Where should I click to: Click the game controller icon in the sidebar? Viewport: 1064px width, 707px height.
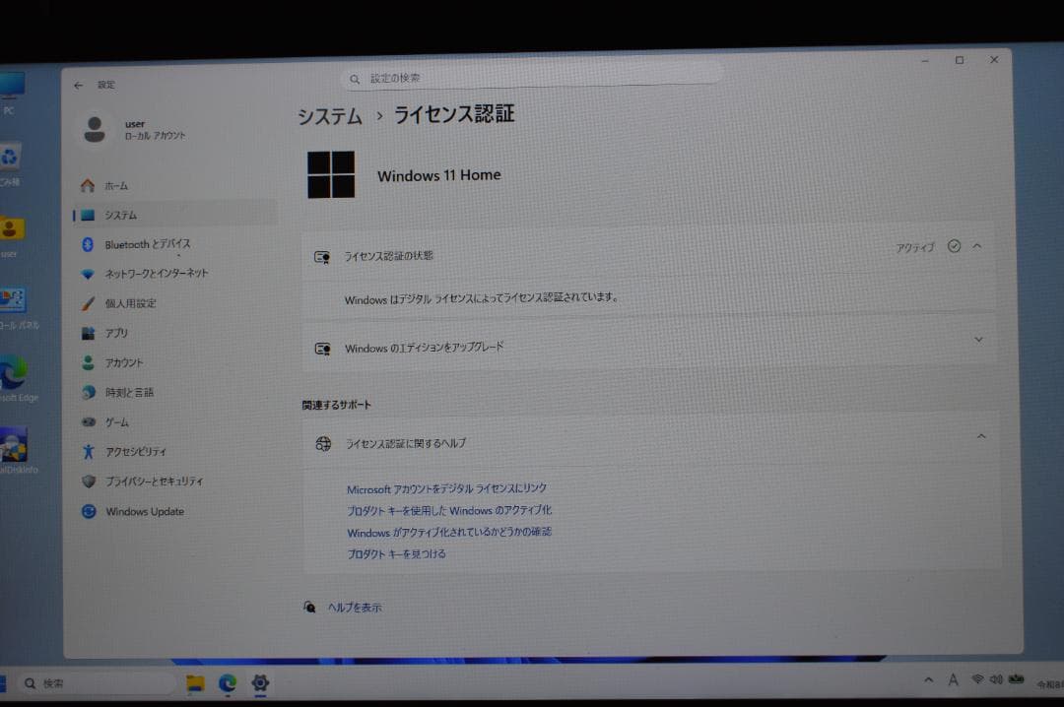tap(89, 422)
